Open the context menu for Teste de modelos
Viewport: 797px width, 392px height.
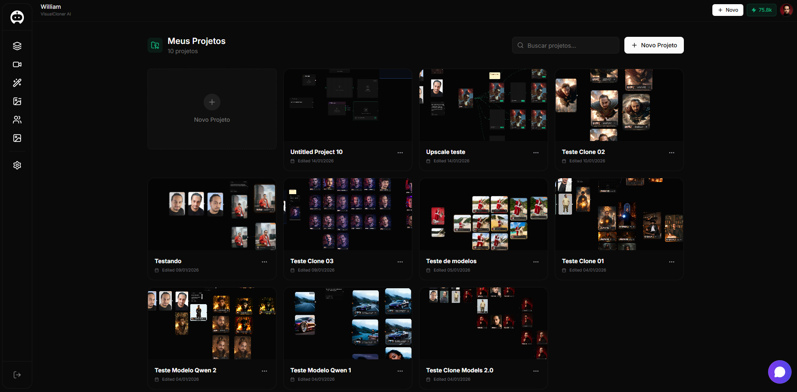coord(536,262)
